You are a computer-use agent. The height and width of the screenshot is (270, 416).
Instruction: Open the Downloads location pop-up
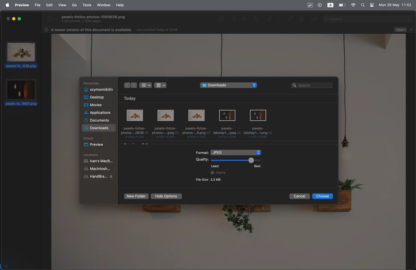click(228, 85)
